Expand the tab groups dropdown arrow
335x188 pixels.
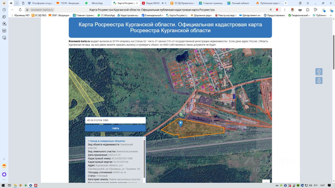[17, 3]
